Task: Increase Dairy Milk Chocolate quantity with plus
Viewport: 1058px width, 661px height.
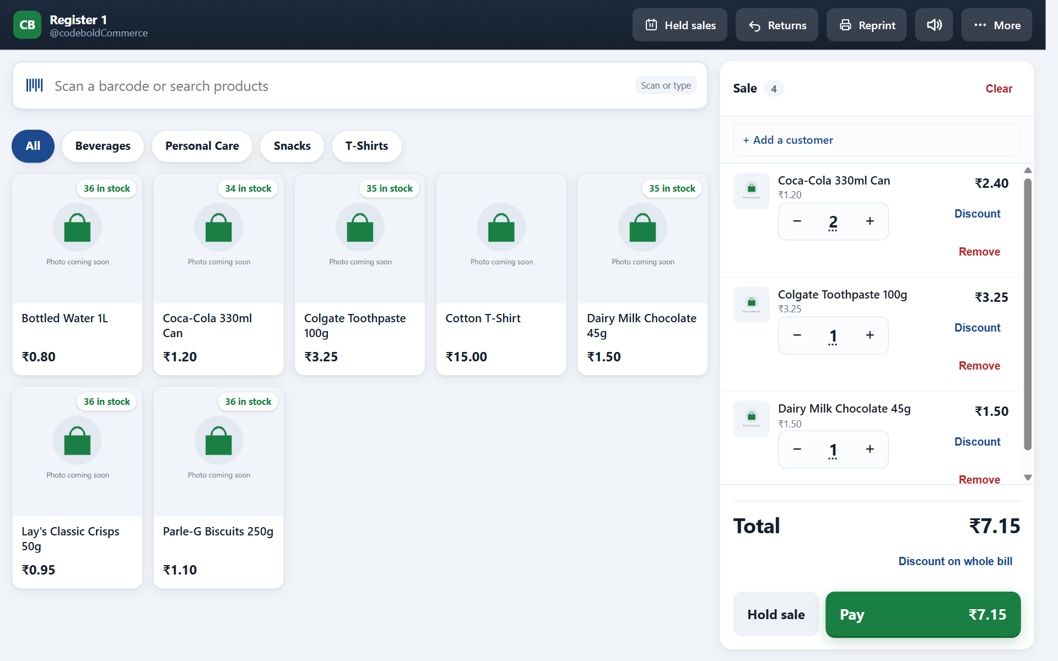Action: [870, 449]
